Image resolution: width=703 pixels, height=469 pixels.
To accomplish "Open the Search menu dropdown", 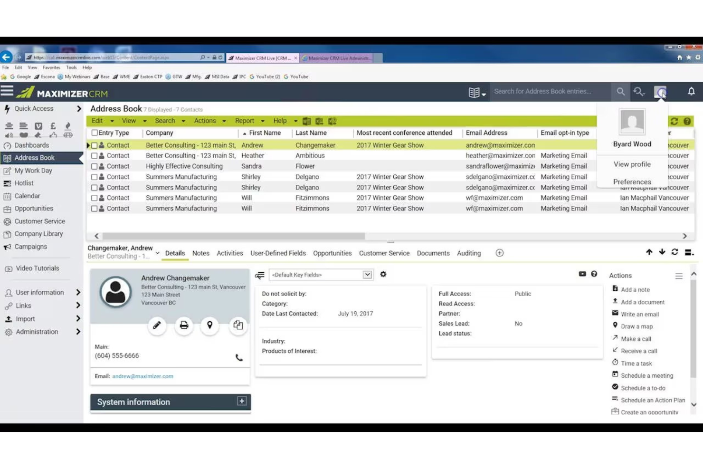I will tap(170, 121).
